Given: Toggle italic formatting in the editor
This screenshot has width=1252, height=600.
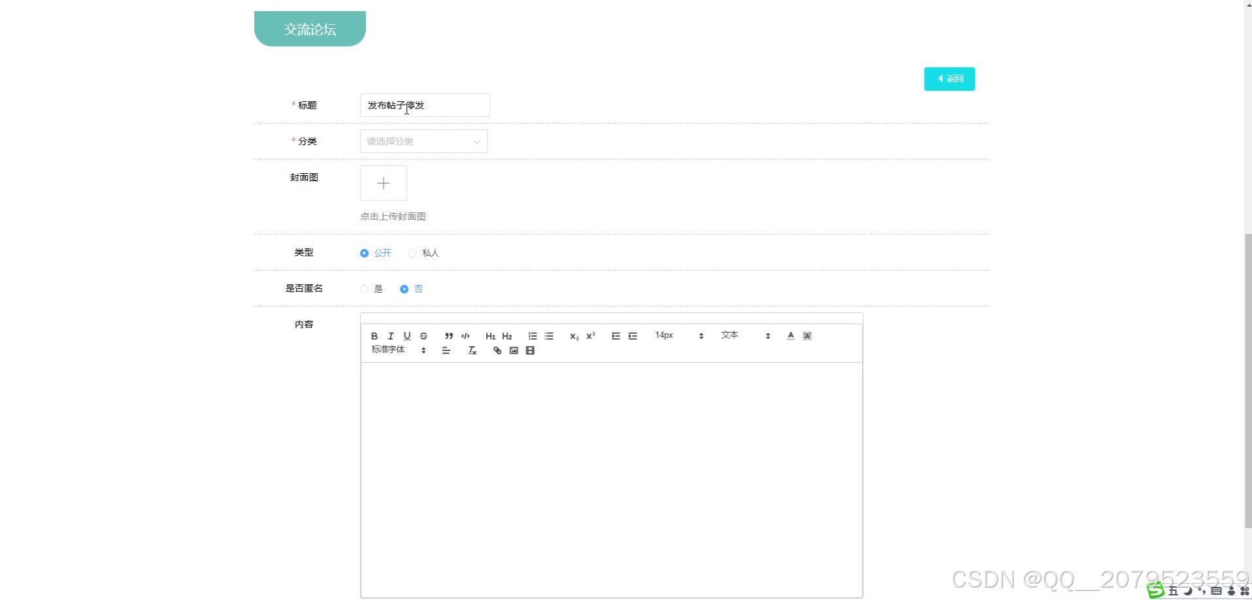Looking at the screenshot, I should [391, 336].
